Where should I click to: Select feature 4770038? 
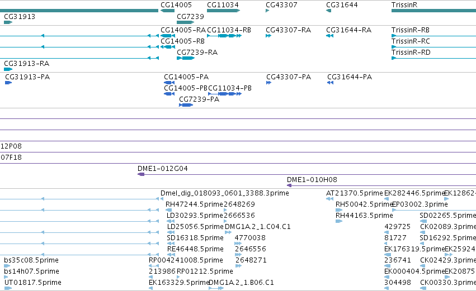238,244
